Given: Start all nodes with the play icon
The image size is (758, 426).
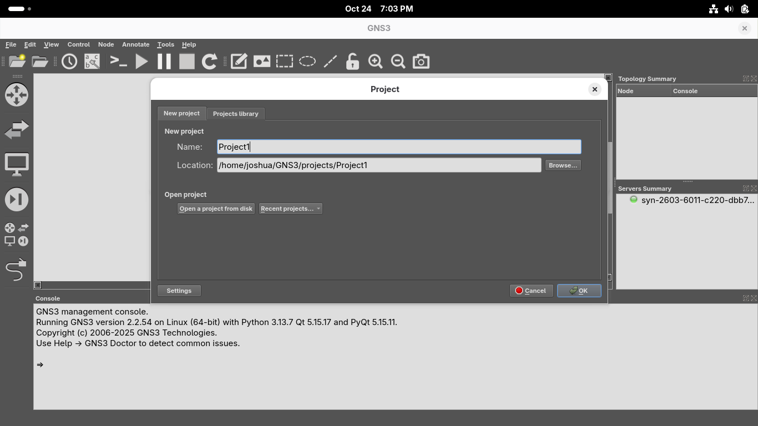Looking at the screenshot, I should [x=142, y=62].
